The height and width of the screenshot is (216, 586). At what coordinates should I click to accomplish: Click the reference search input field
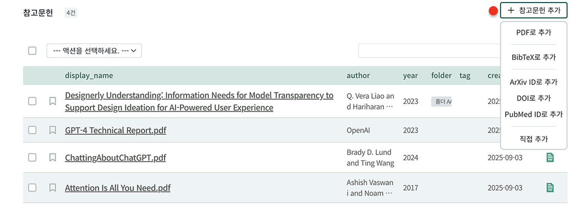(427, 51)
